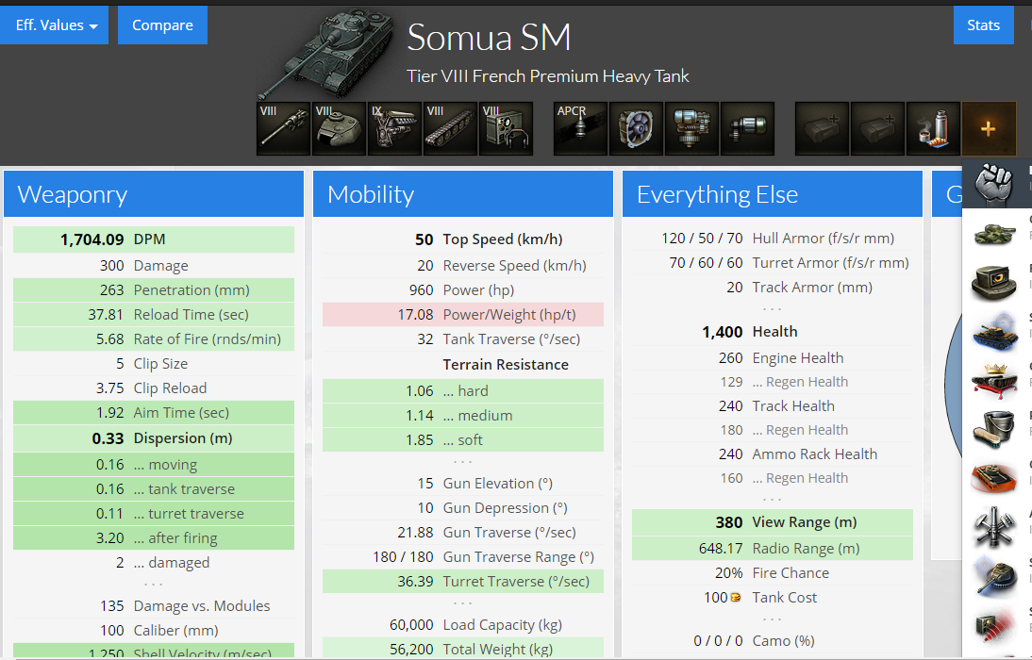This screenshot has width=1032, height=660.
Task: Click the Tank Traverse row
Action: [462, 338]
